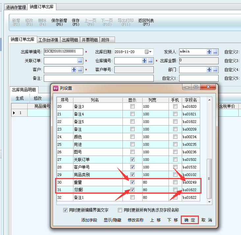
Task: Click the 保存 (F5) toolbar button
Action: 76,22
